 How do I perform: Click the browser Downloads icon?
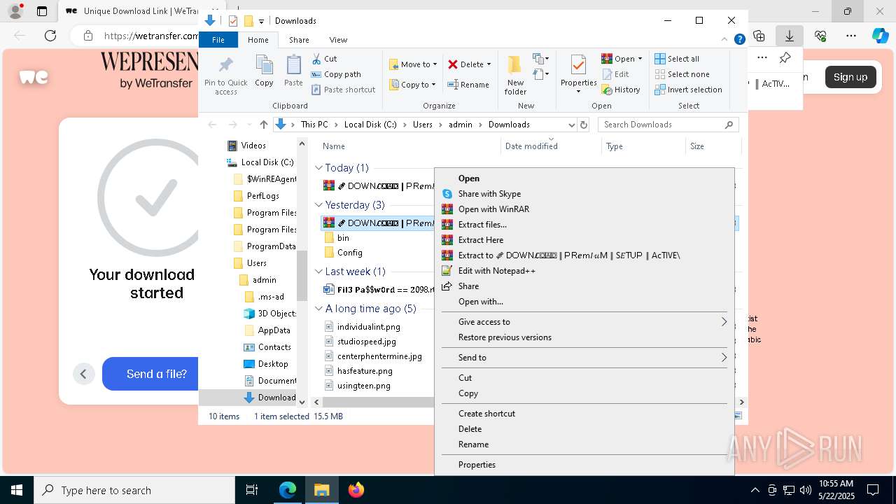click(x=790, y=36)
